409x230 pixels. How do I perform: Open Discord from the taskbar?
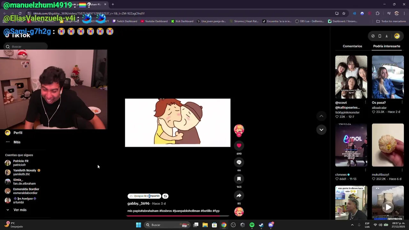(271, 225)
